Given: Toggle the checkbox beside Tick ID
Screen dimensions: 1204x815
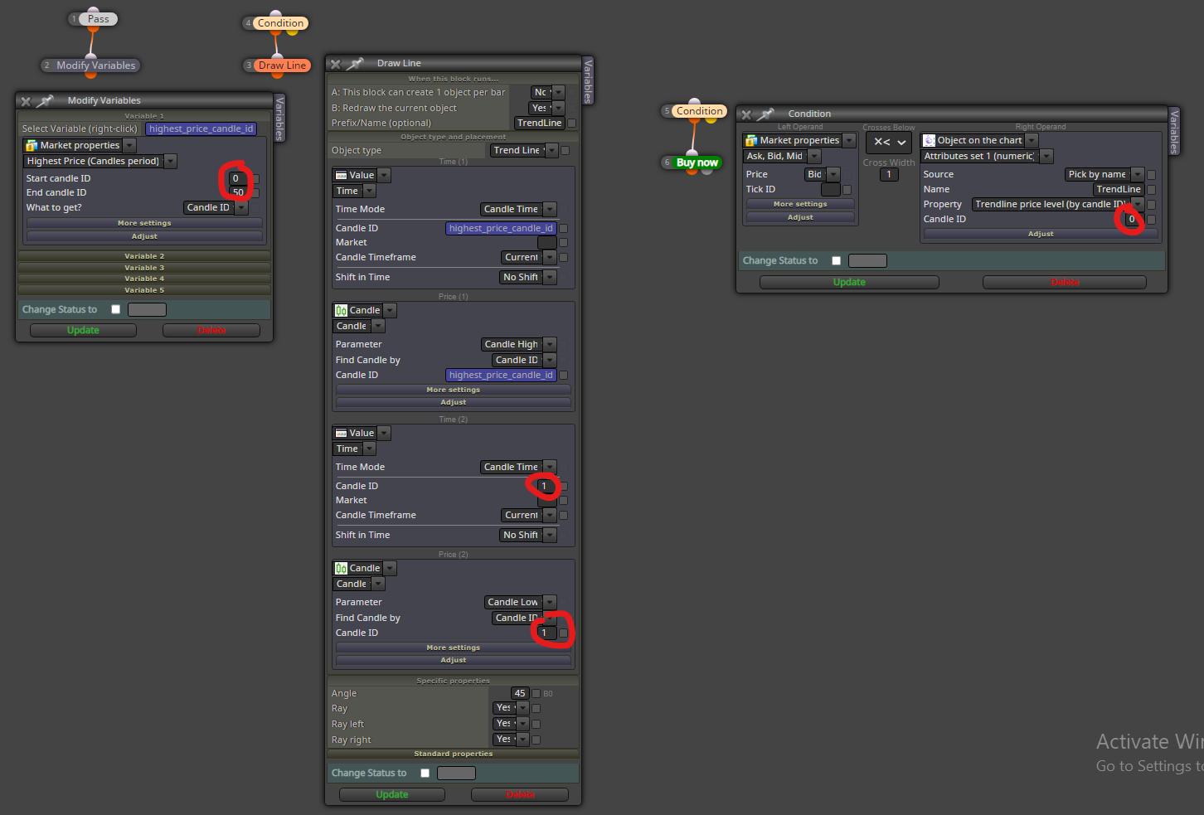Looking at the screenshot, I should (x=847, y=190).
